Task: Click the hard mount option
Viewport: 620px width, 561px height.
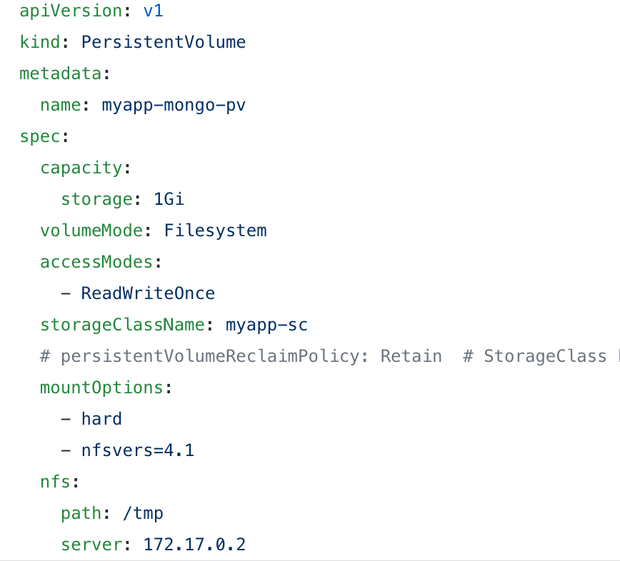Action: click(x=101, y=419)
